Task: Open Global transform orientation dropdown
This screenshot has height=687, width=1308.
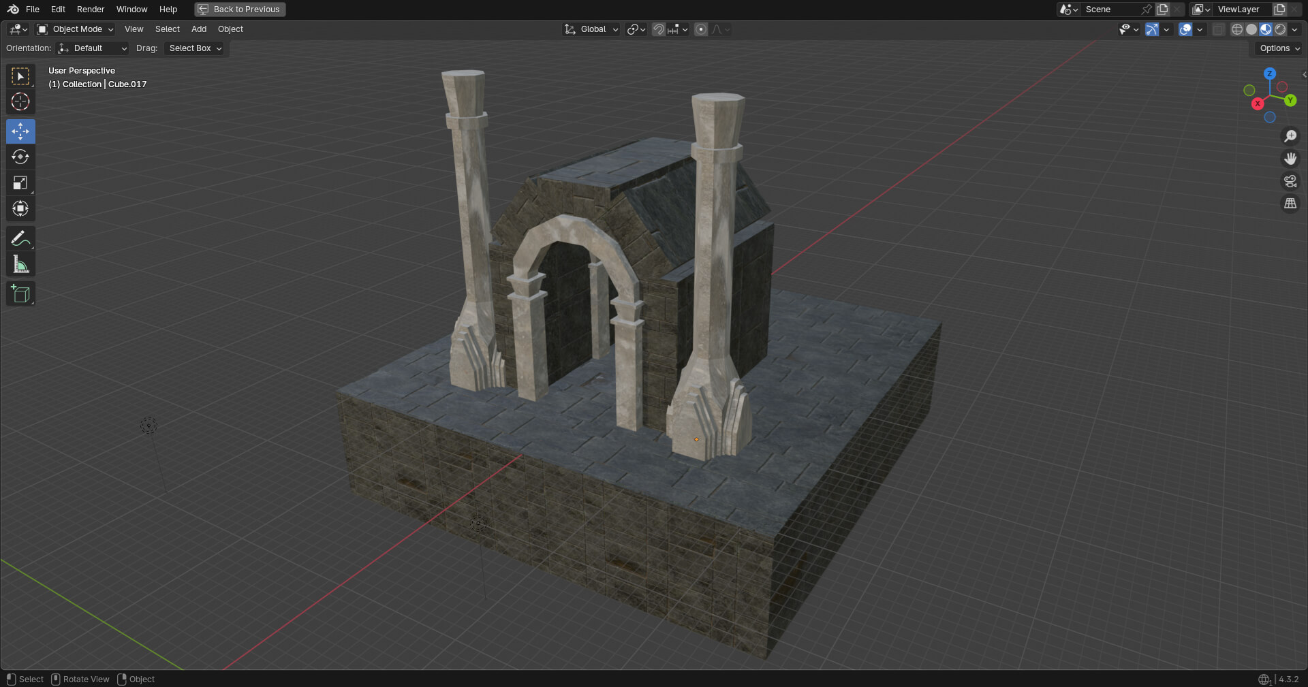Action: (591, 29)
